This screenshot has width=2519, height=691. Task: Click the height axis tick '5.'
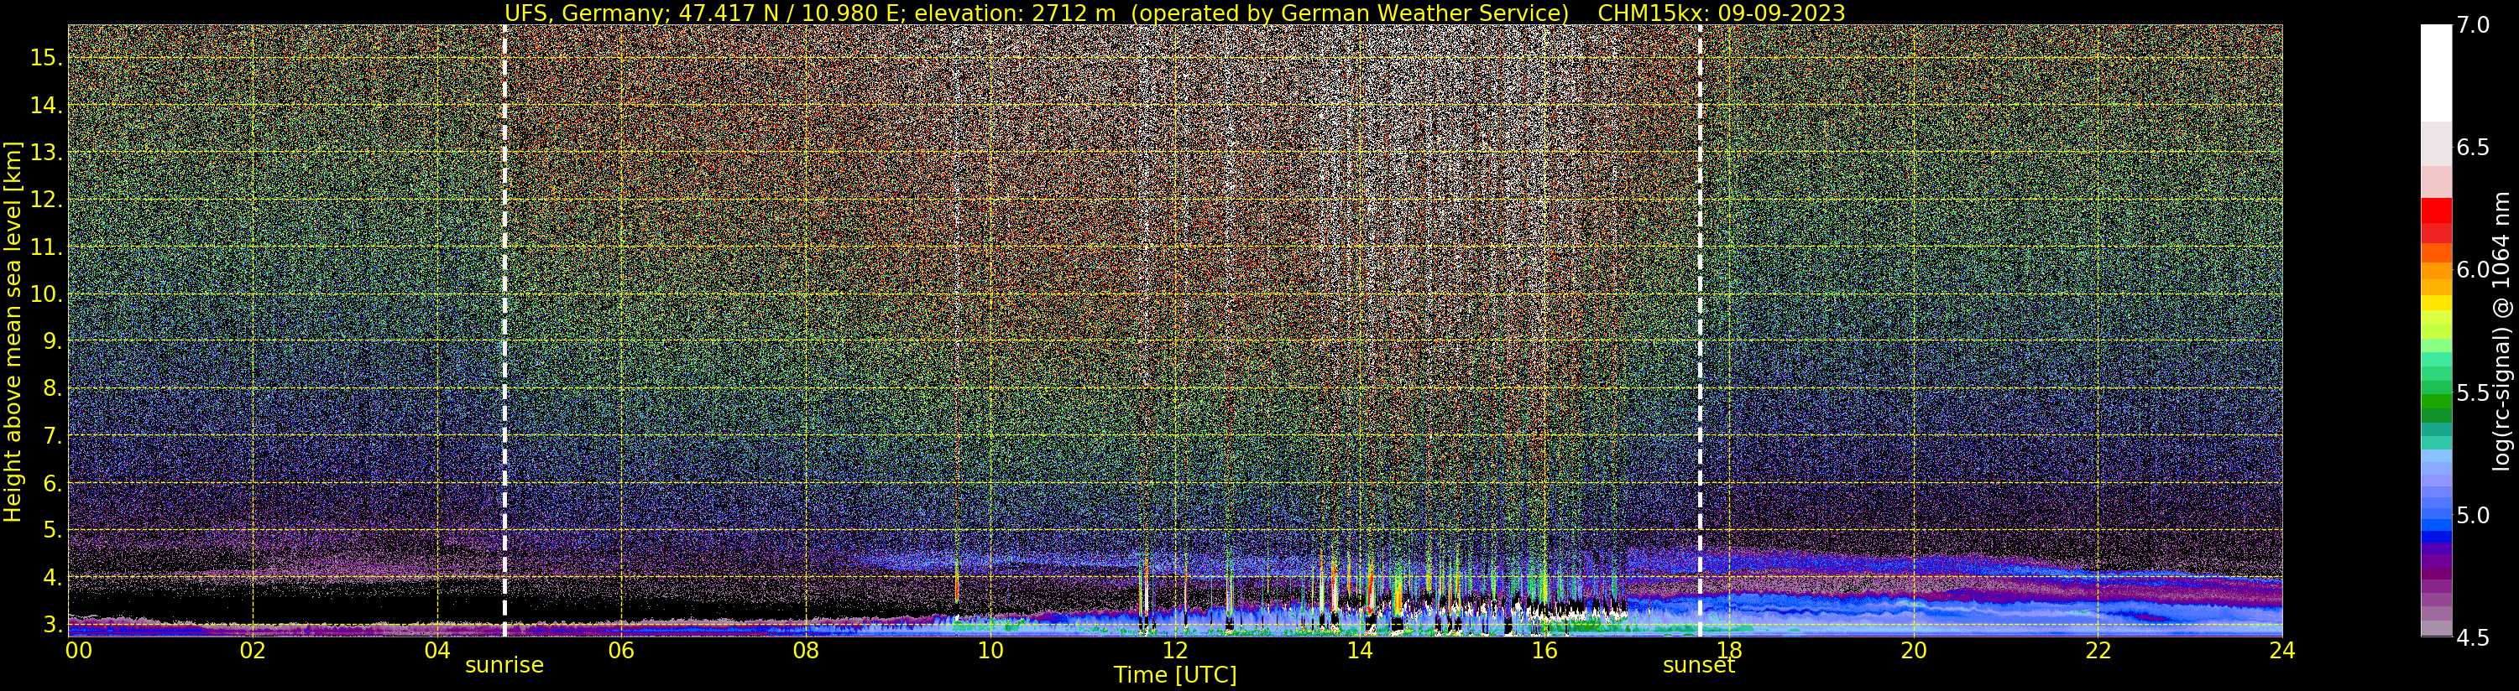53,530
